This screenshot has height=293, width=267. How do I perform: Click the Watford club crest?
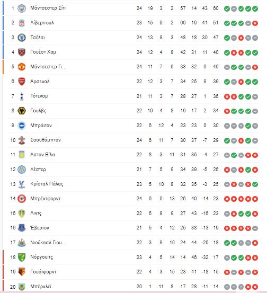pos(22,272)
